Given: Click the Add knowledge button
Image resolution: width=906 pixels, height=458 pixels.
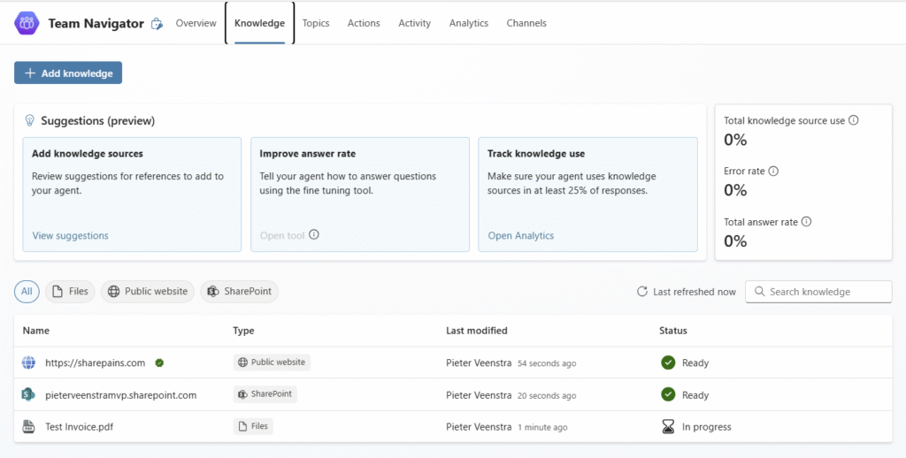Looking at the screenshot, I should point(68,73).
